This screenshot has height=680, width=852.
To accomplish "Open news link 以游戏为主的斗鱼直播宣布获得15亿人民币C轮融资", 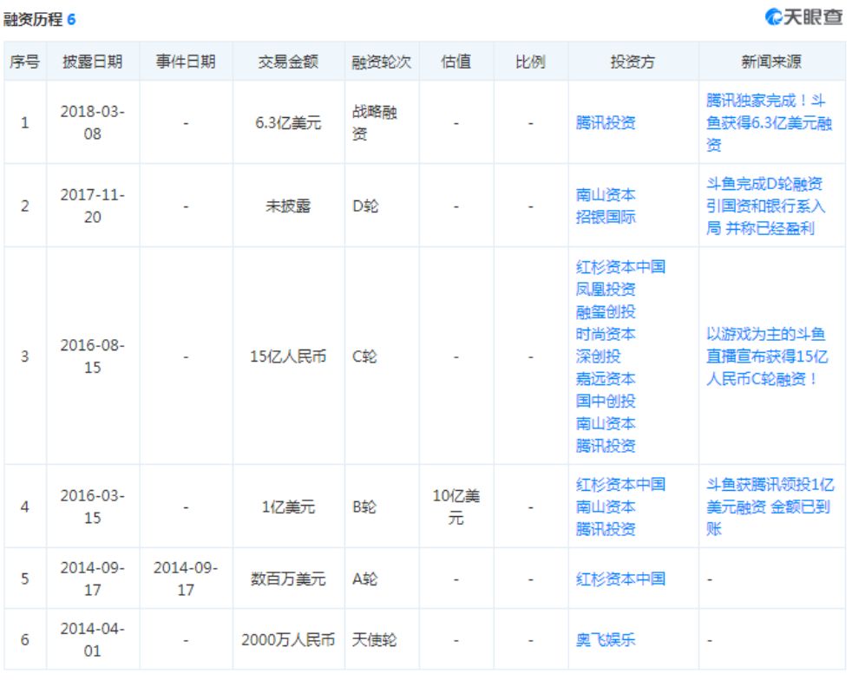I will click(767, 356).
